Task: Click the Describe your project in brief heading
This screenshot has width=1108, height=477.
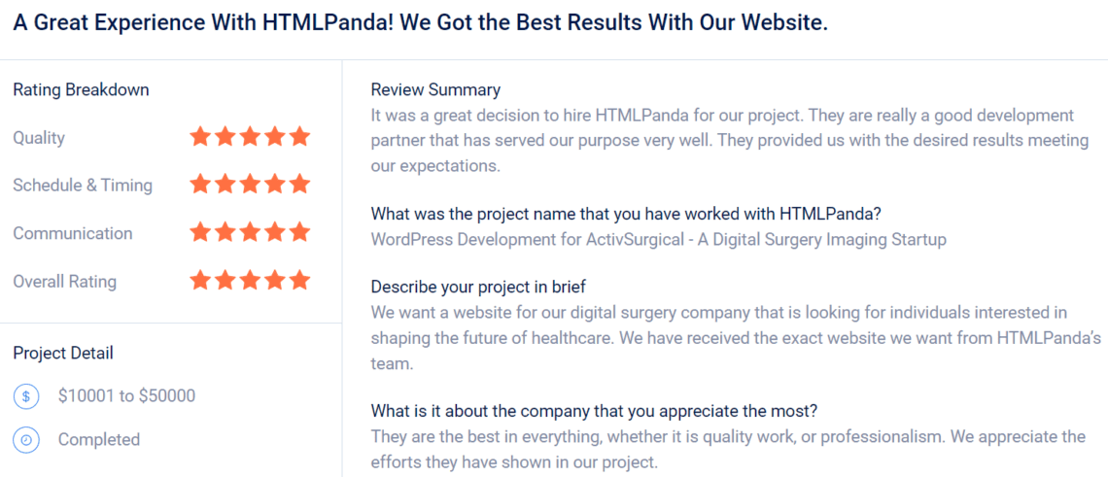Action: (x=492, y=287)
